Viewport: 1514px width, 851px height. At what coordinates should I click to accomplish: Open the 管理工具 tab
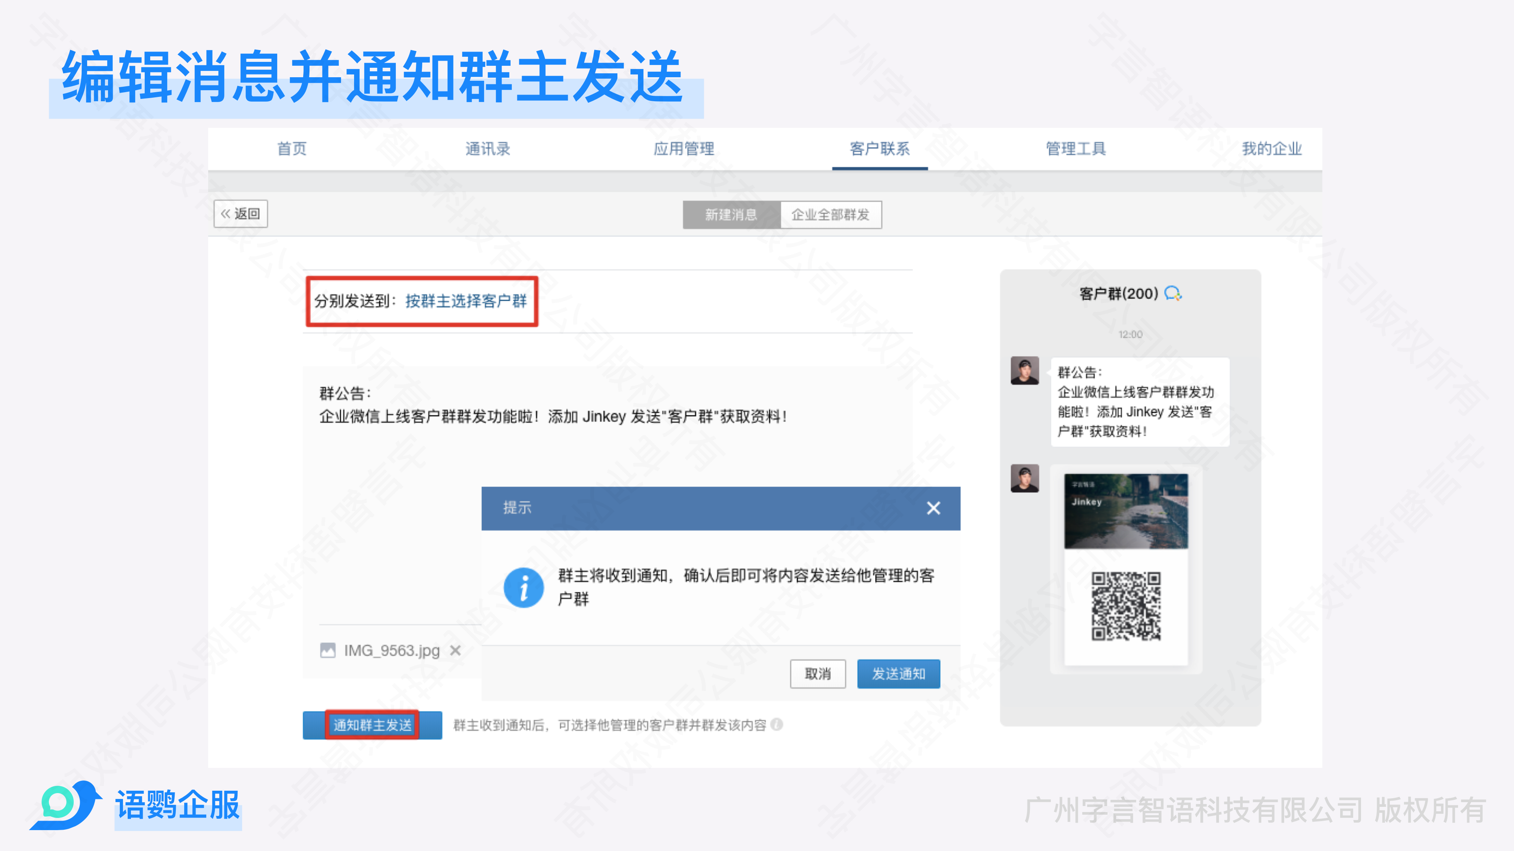point(1076,149)
